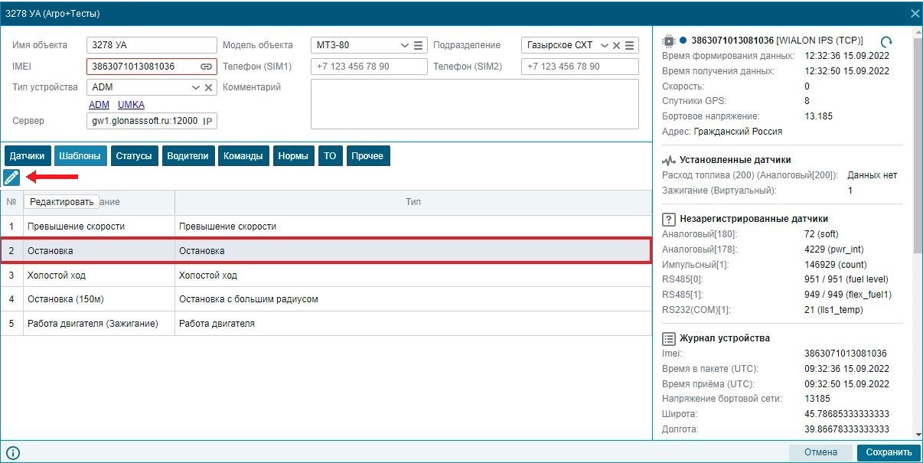
Task: Expand the Модель объекта dropdown
Action: 405,45
